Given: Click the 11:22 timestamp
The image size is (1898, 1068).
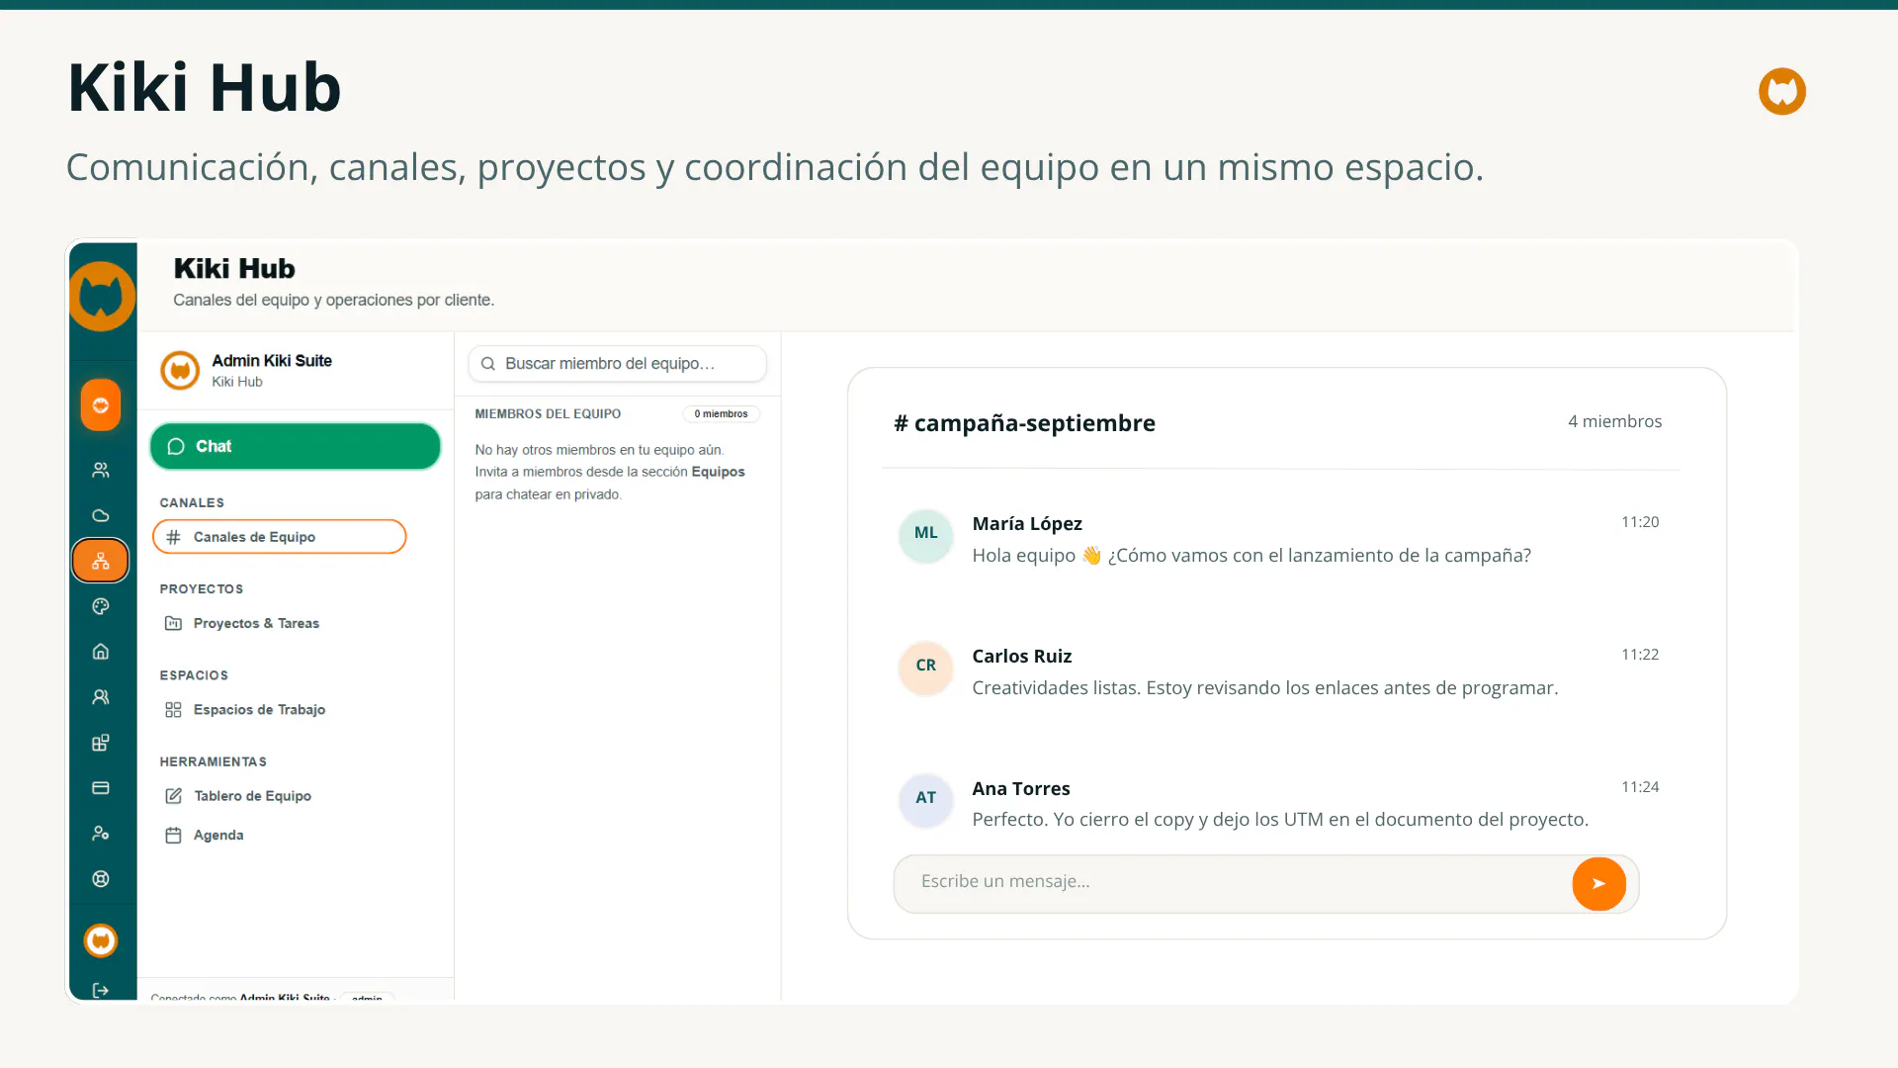Looking at the screenshot, I should [x=1640, y=655].
